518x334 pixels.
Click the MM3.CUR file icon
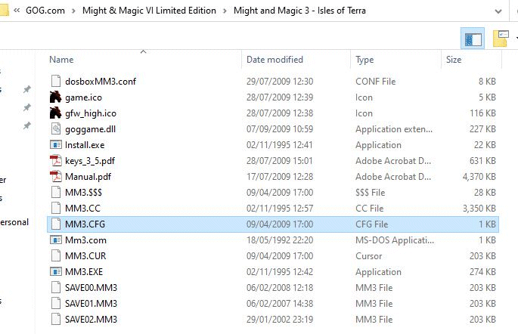coord(56,255)
